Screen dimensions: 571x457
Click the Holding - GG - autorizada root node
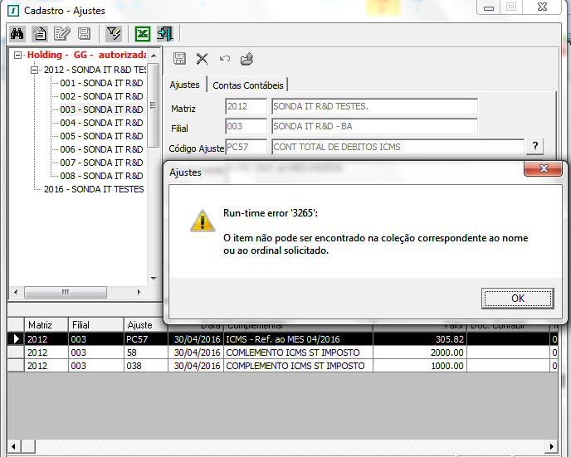click(86, 55)
